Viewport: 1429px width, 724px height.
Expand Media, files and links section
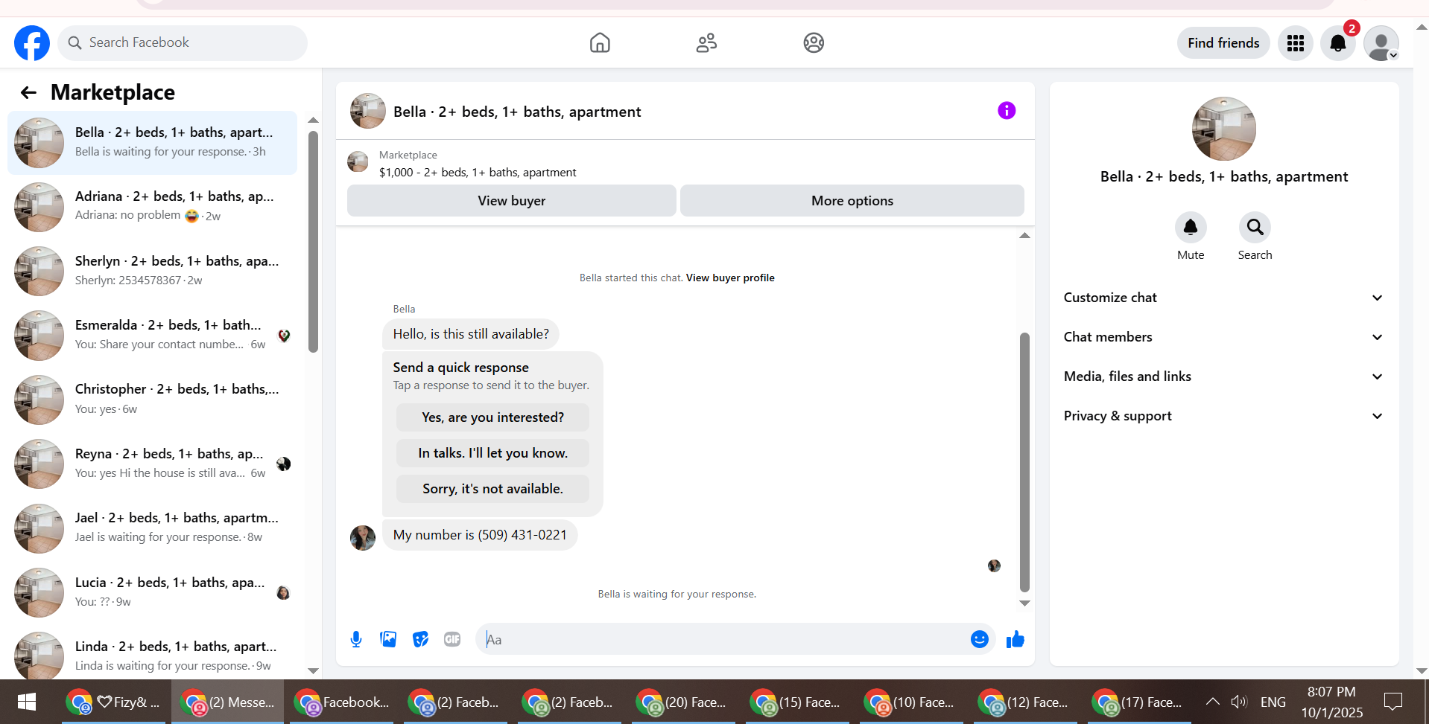click(x=1223, y=377)
